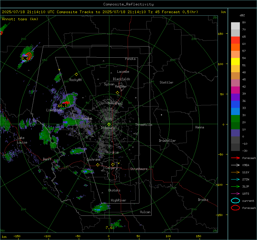Click the 'ThreeHills' town label
This screenshot has height=240, width=257.
[144, 125]
